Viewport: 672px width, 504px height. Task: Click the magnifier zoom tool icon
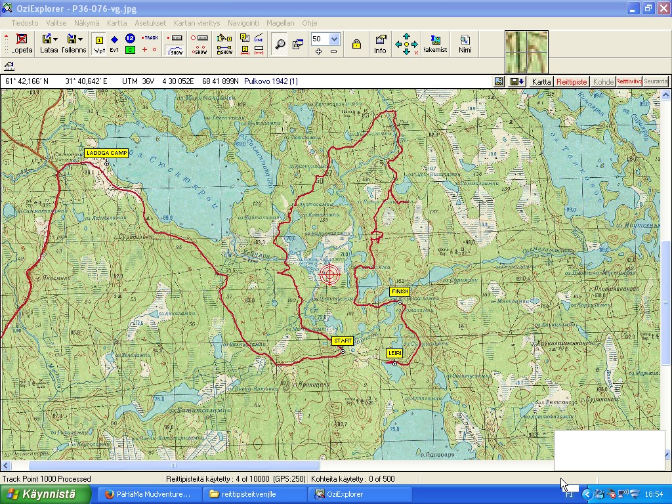[x=280, y=44]
